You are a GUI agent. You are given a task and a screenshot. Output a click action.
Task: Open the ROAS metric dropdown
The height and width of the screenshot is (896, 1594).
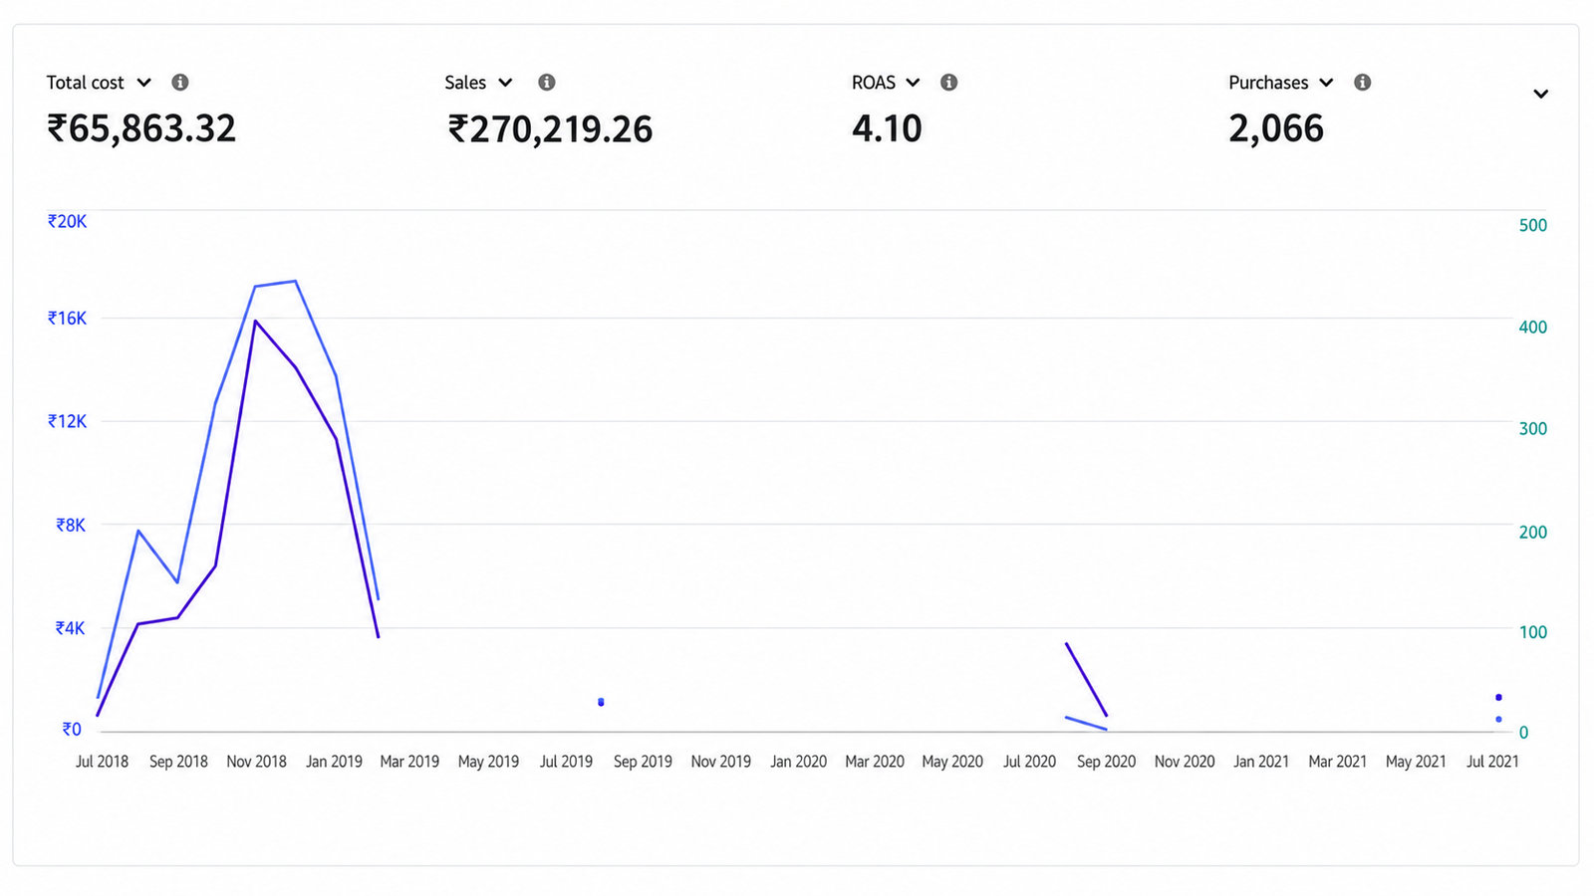(x=886, y=83)
